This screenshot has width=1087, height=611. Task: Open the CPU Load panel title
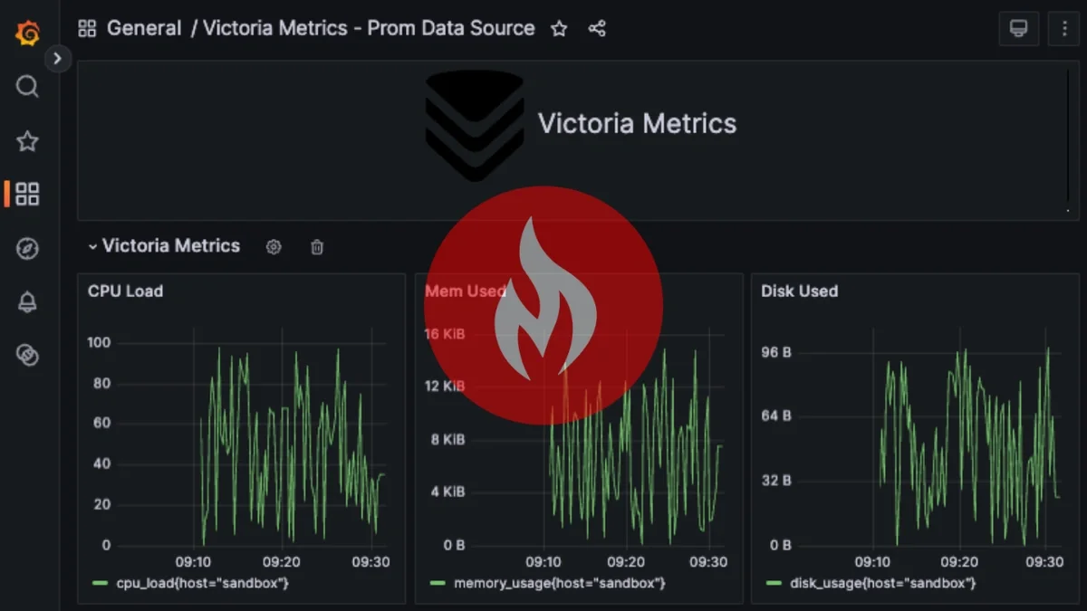(x=125, y=291)
